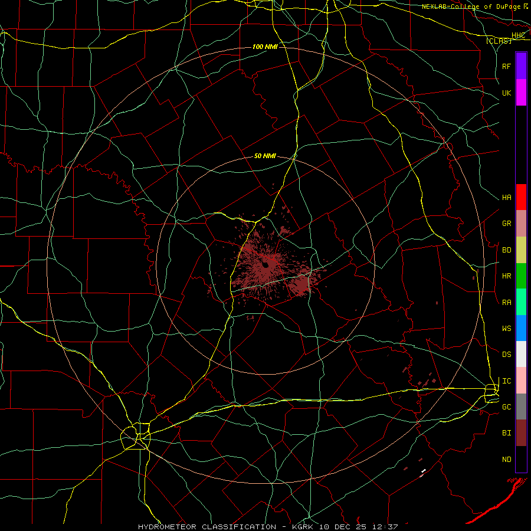Image resolution: width=531 pixels, height=531 pixels.
Task: Click the ND legend label
Action: click(507, 460)
